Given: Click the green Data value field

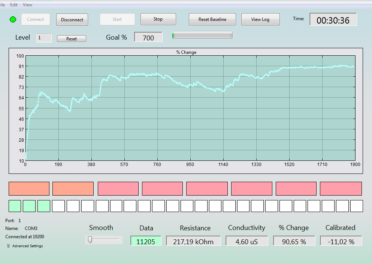Looking at the screenshot, I should pos(146,241).
